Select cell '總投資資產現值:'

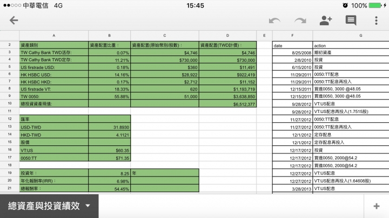[x=54, y=104]
